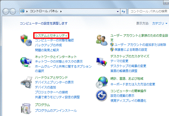
Task: Click shield icon beside ユーザー アカウントの追加または削除
Action: point(112,45)
